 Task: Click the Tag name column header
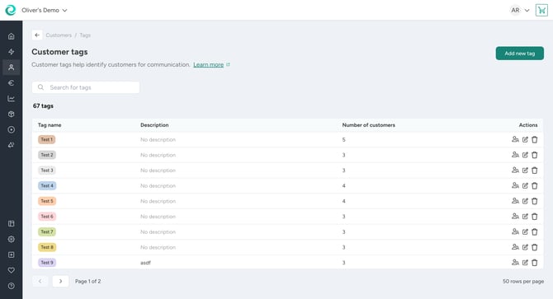[50, 125]
